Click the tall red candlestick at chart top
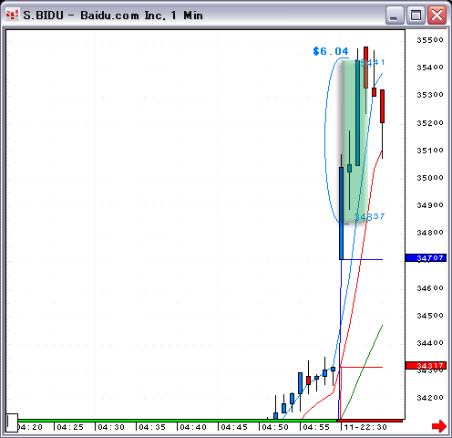The image size is (452, 438). (x=365, y=68)
